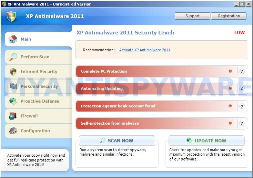The height and width of the screenshot is (178, 253).
Task: Open the Internet Security tab
Action: (38, 72)
